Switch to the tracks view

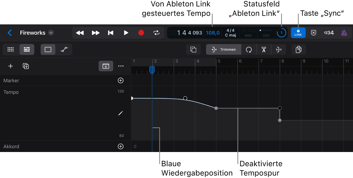click(x=27, y=49)
